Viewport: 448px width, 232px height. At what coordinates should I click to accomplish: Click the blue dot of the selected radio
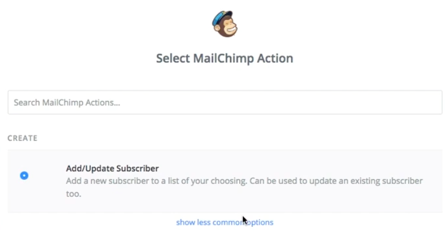click(x=24, y=175)
